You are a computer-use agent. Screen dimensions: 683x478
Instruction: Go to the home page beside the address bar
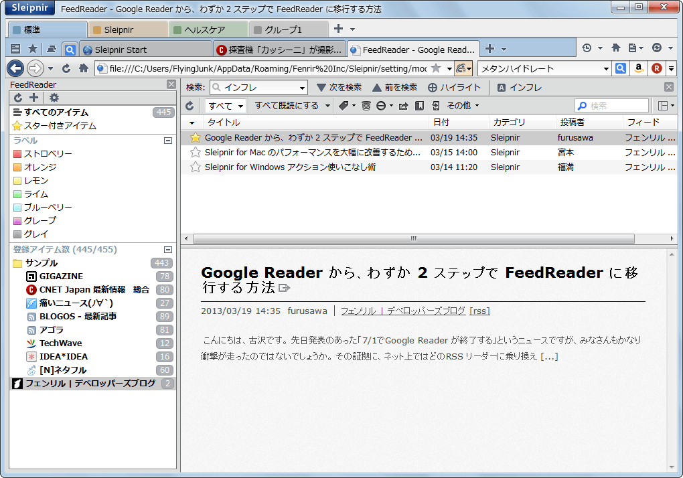point(84,68)
